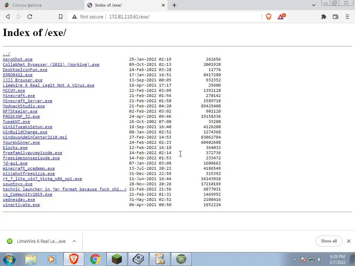Viewport: 355px width, 266px height.
Task: Open the Brave Rewards triangle icon
Action: click(282, 16)
